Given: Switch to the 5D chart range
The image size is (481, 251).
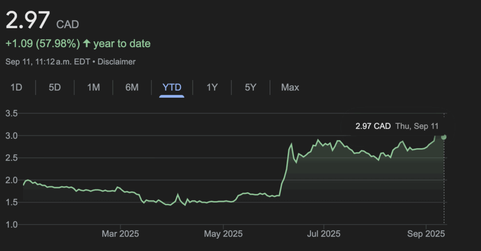Looking at the screenshot, I should (55, 87).
